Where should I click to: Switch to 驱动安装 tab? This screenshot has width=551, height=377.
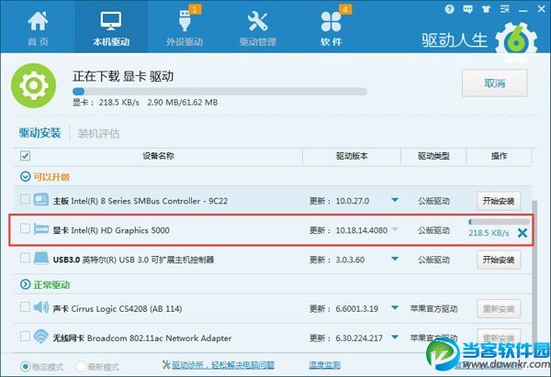coord(39,133)
